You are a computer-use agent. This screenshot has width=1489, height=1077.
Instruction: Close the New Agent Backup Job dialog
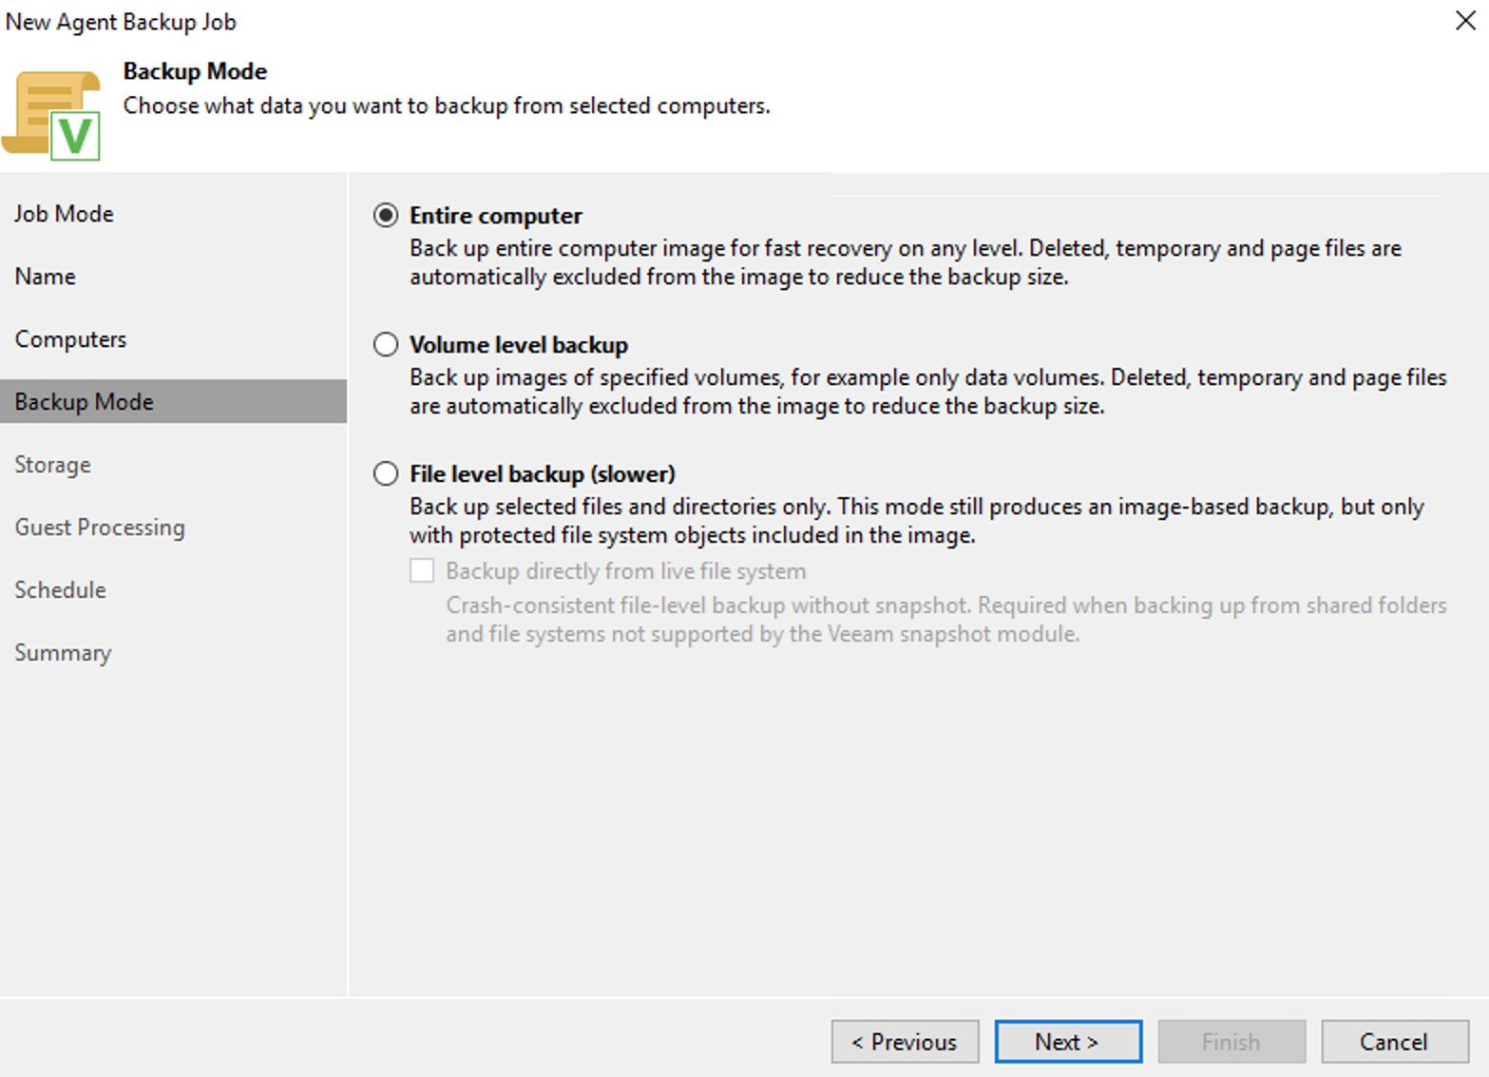[x=1465, y=21]
